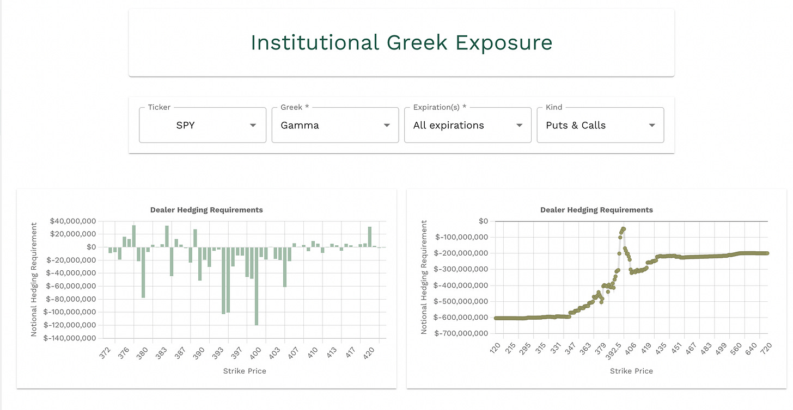Viewport: 793px width, 410px height.
Task: Click the 420 strike label on left chart
Action: click(369, 355)
